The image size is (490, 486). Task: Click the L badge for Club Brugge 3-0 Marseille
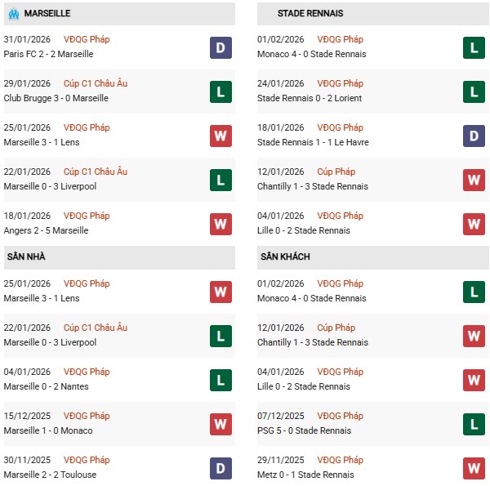220,91
